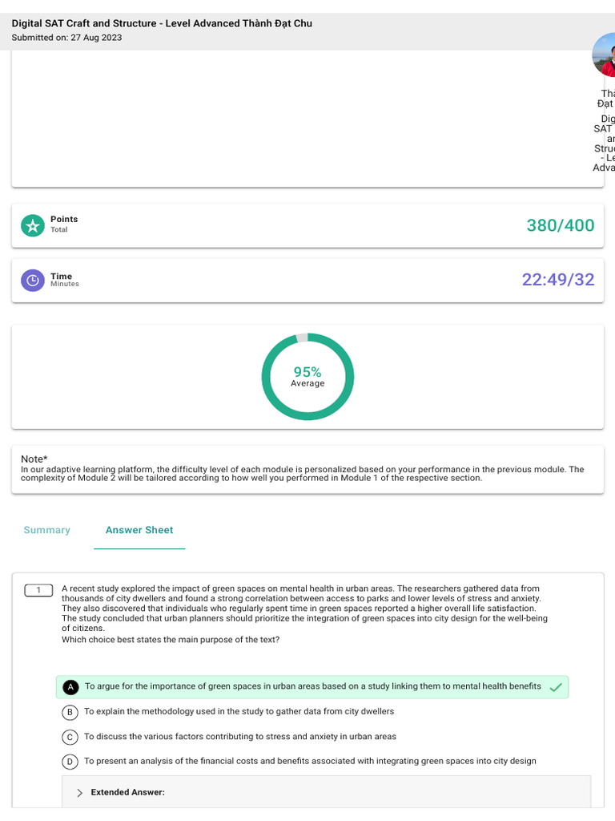Switch to the Summary tab
615x821 pixels.
coord(47,530)
